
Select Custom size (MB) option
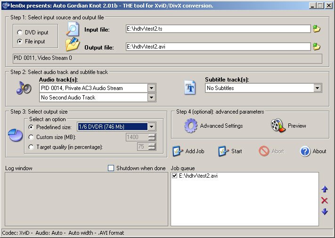tap(31, 137)
